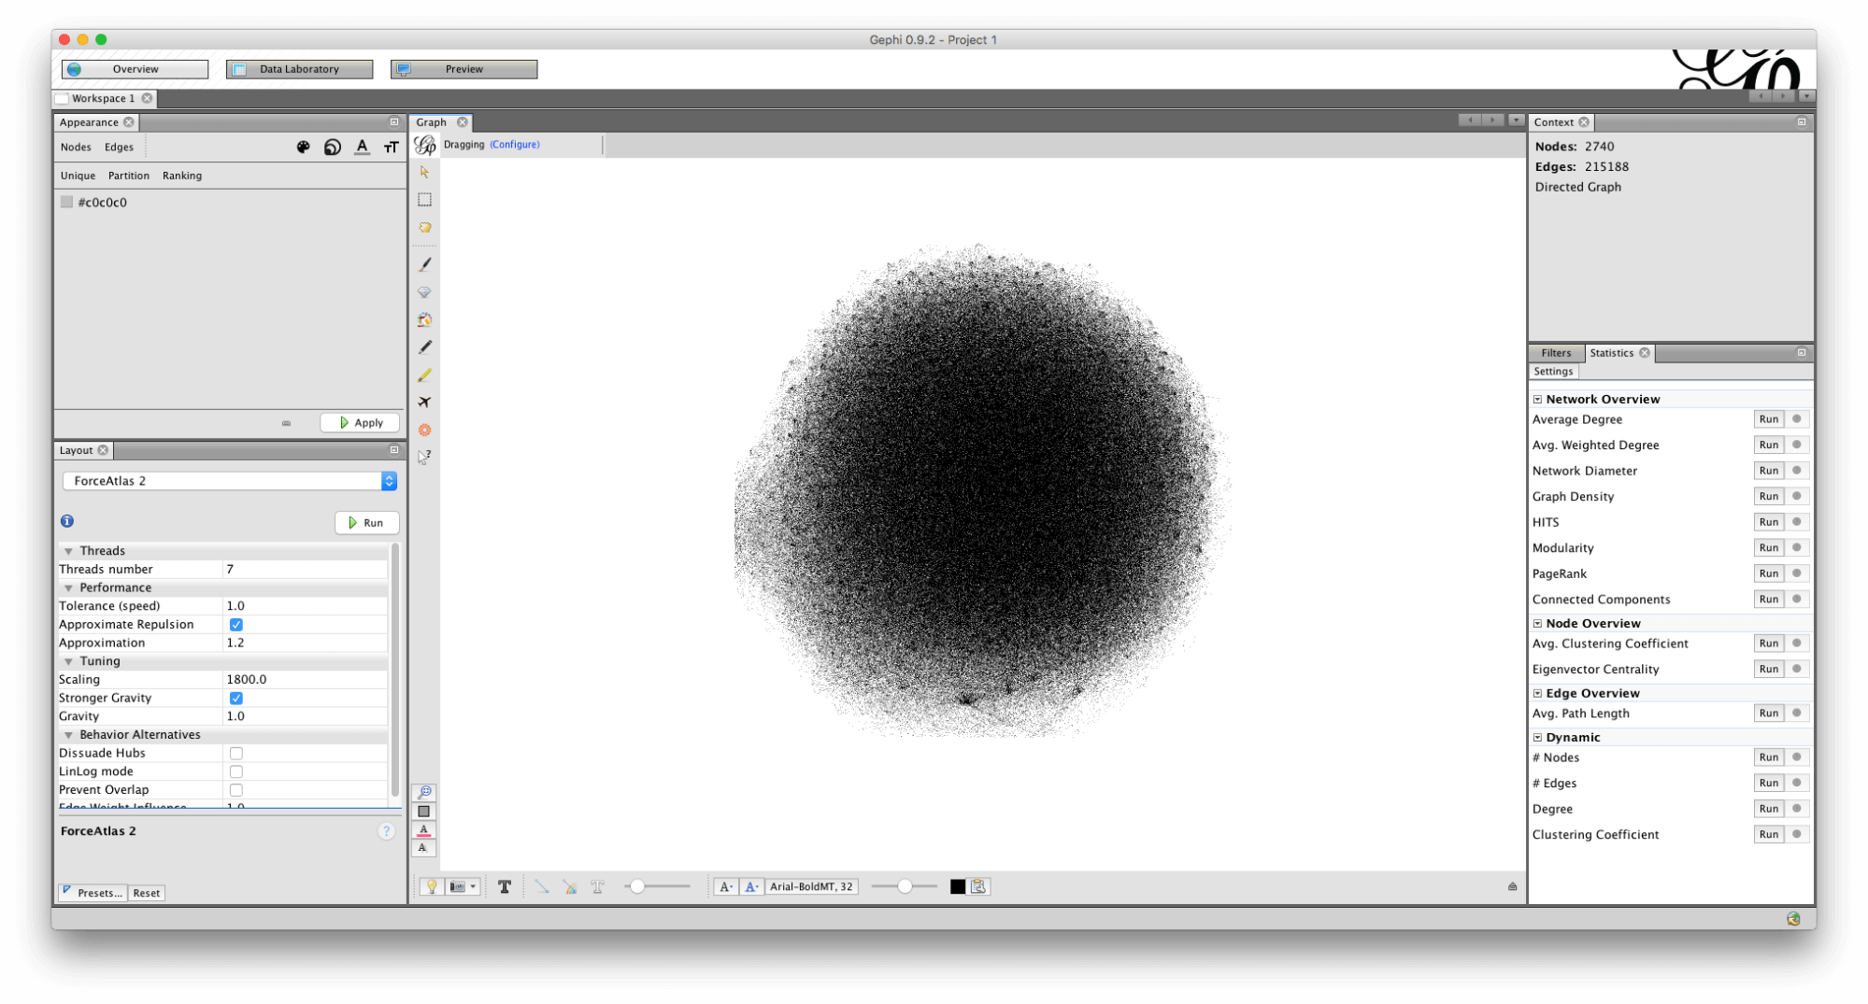Screen dimensions: 1868x1004
Task: Activate the airplane Shortest Path tool
Action: [424, 403]
